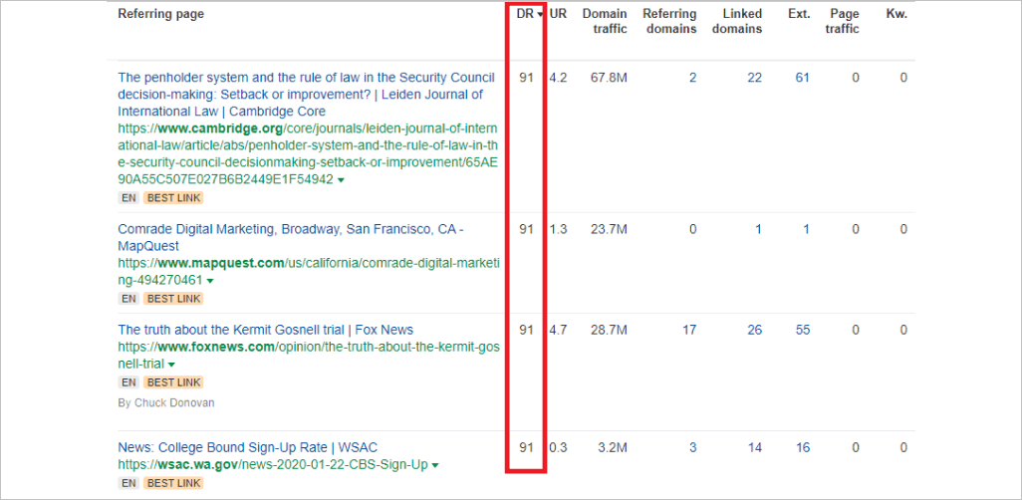Open linked domains count 1 for MapQuest

coord(759,229)
